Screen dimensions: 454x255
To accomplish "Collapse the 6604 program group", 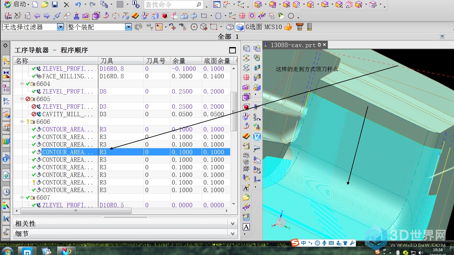I will (22, 84).
